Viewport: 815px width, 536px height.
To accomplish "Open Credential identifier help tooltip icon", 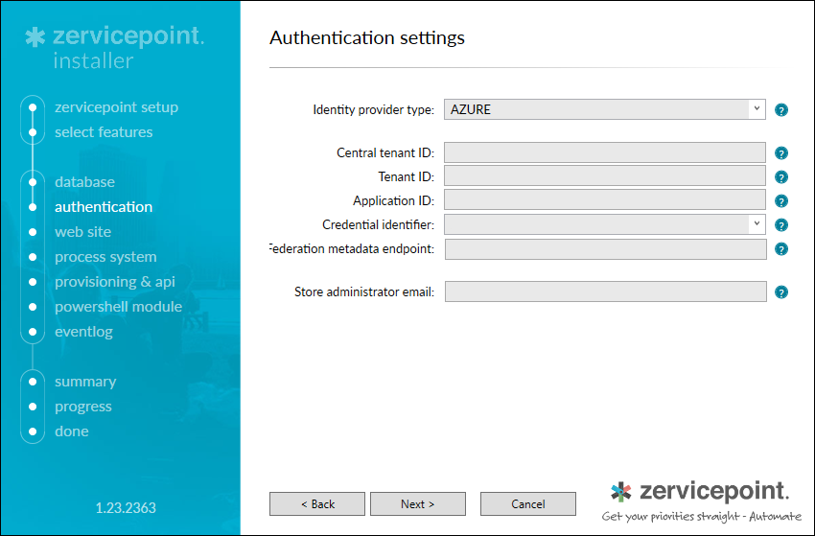I will [x=781, y=224].
